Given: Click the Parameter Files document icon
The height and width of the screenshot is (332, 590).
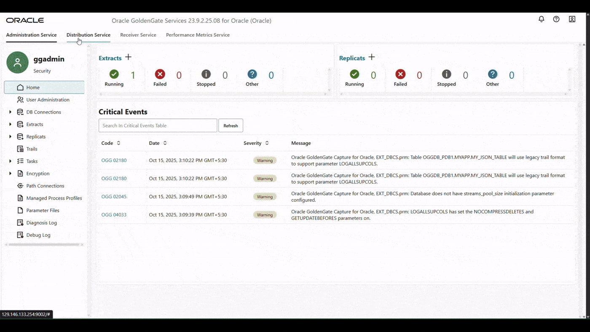Looking at the screenshot, I should click(20, 210).
